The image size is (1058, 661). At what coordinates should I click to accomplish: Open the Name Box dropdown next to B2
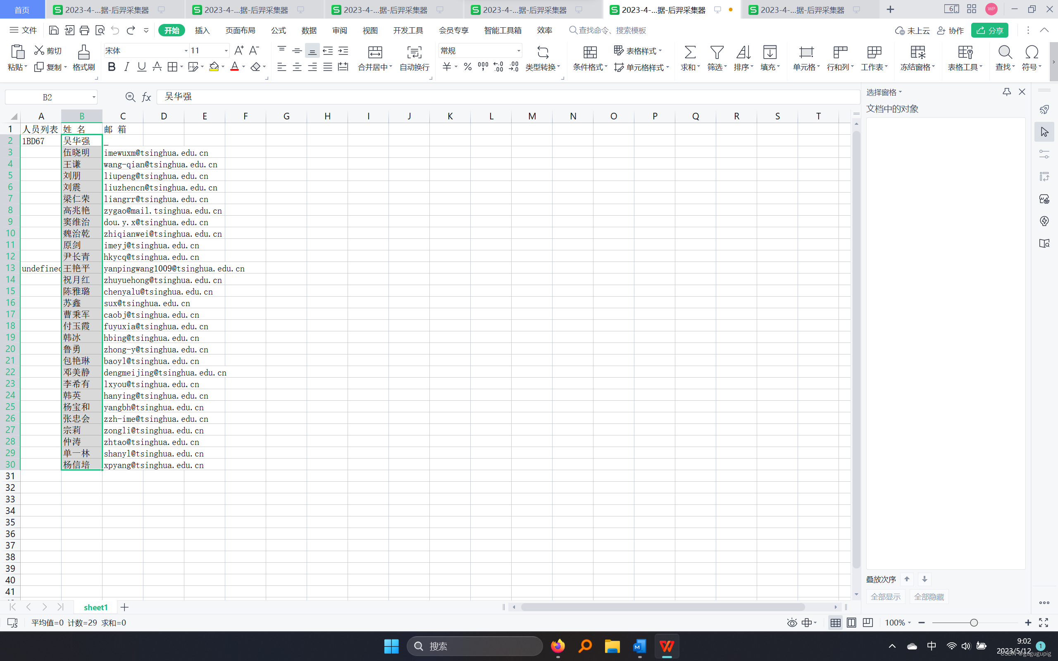93,97
